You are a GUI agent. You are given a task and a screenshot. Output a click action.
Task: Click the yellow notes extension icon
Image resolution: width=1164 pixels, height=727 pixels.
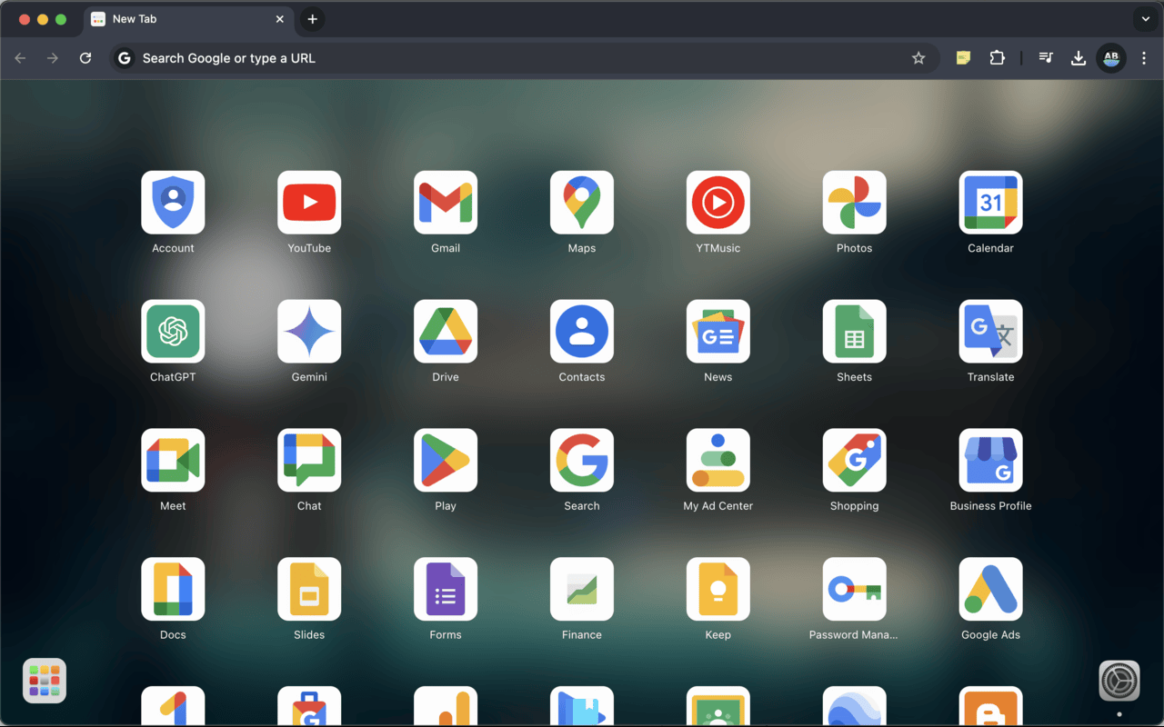(x=963, y=58)
